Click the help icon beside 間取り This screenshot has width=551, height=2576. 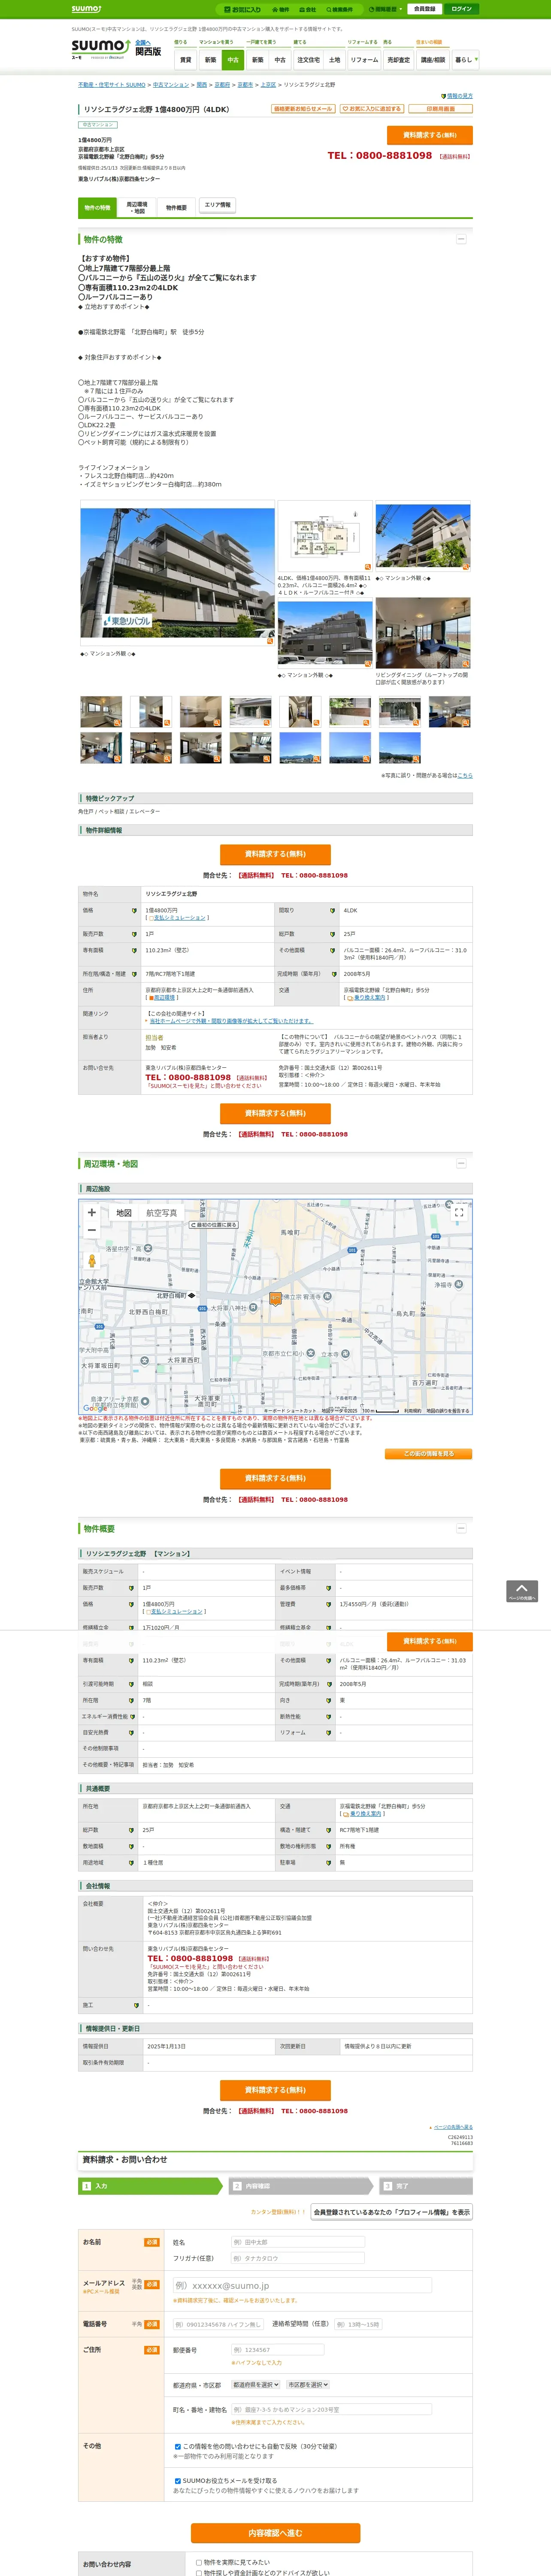click(333, 911)
